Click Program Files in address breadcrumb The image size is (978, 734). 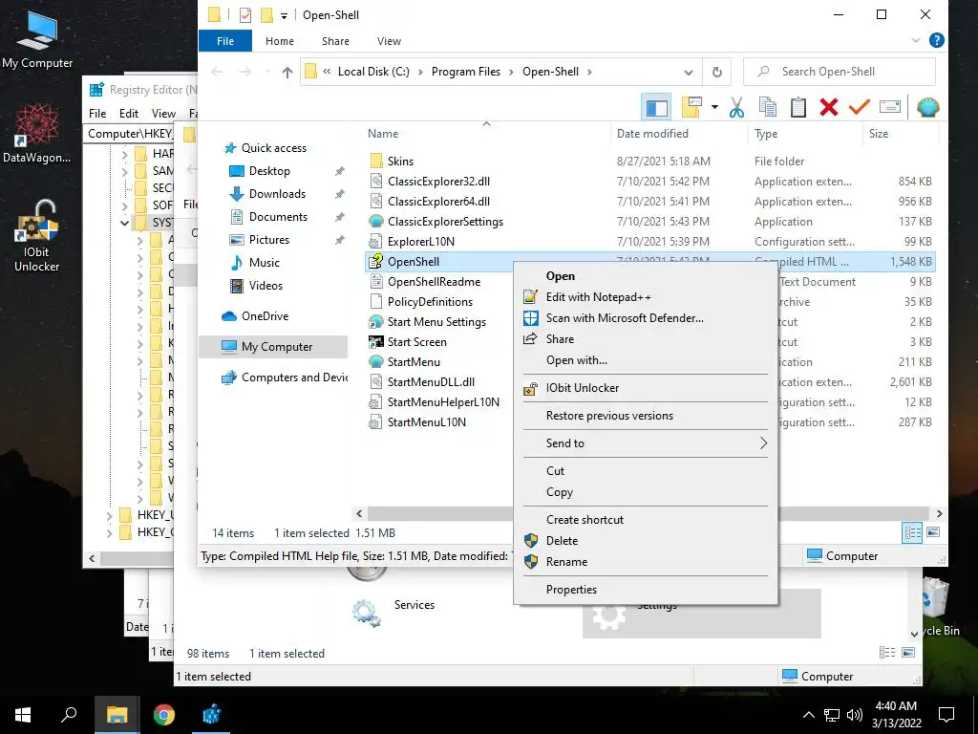(466, 72)
